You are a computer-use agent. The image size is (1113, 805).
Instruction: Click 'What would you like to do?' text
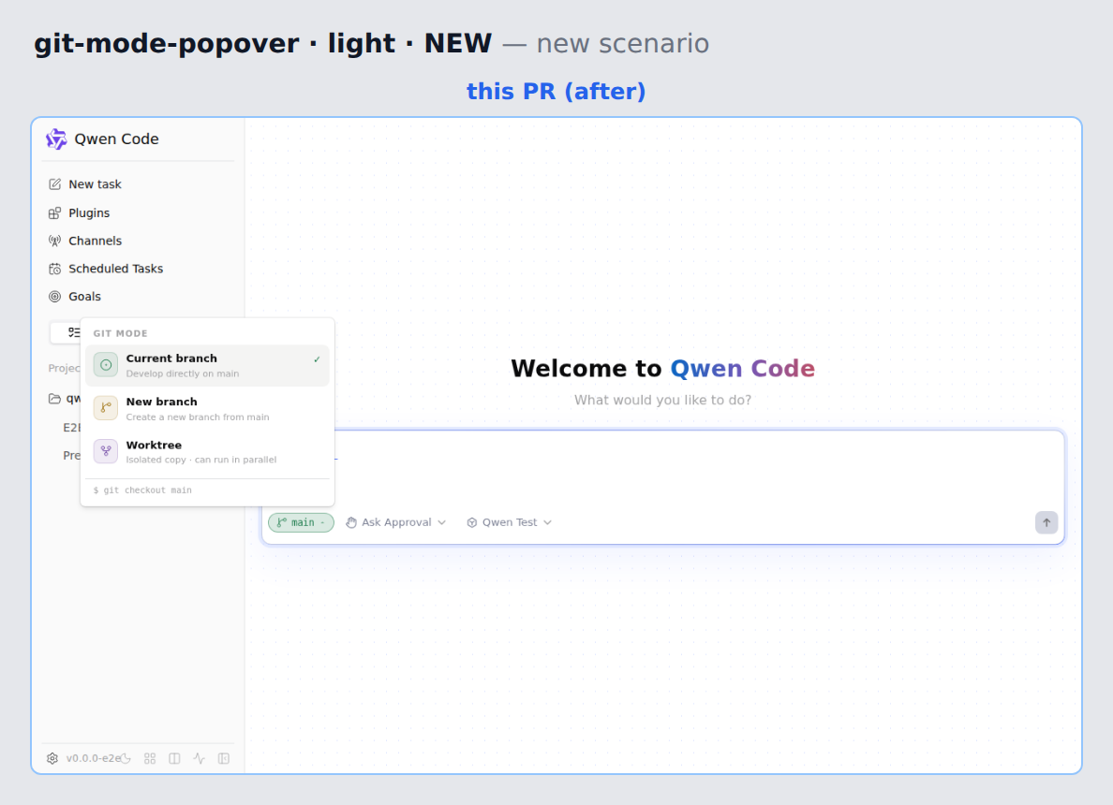coord(663,400)
